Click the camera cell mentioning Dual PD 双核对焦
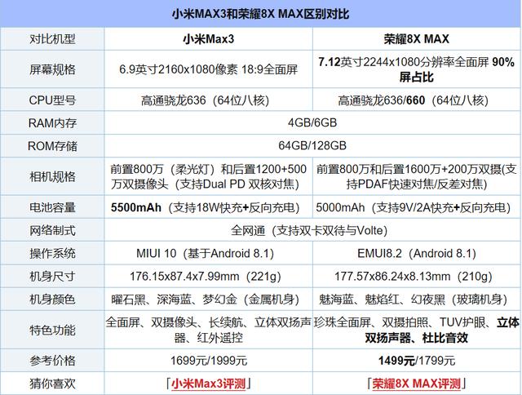The image size is (522, 395). point(209,176)
